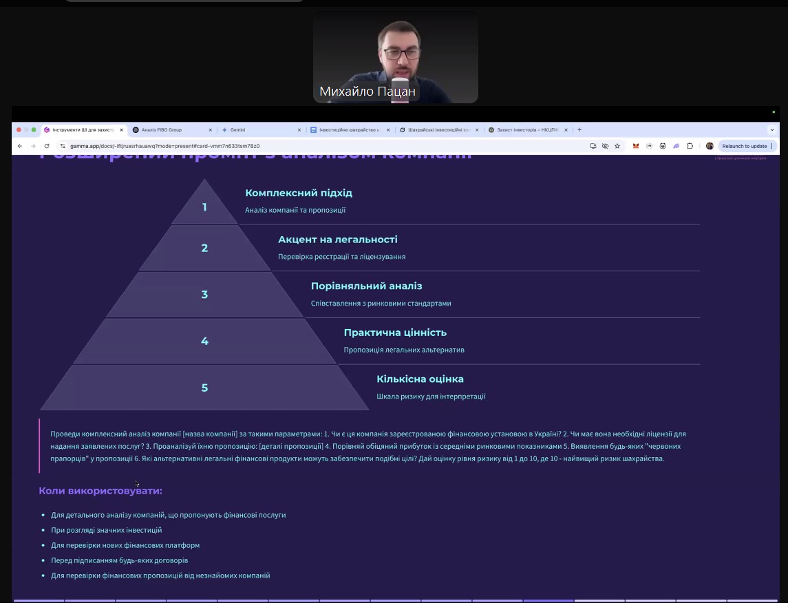
Task: Switch to the Інвестиційне шахрайство tab
Action: coord(350,129)
